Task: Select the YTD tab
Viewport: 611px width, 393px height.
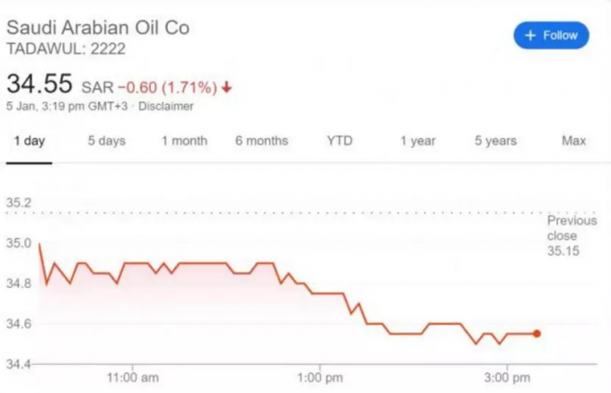Action: 340,141
